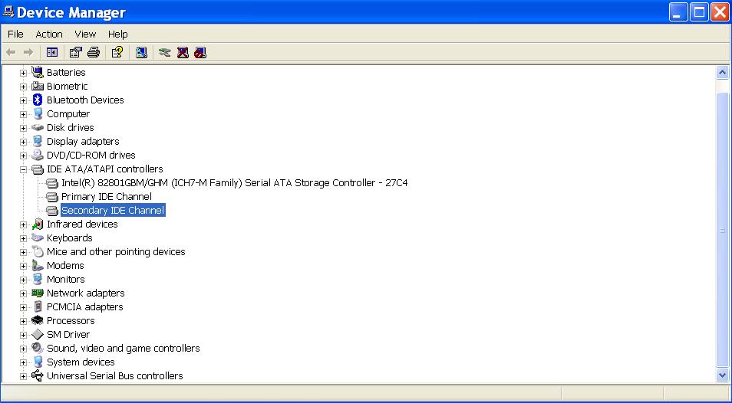Select Secondary IDE Channel
This screenshot has height=403, width=732.
[x=113, y=210]
